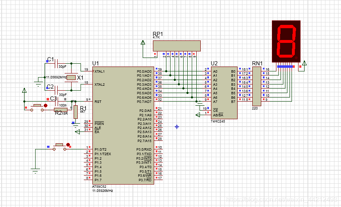Toggle the red latch dot on P1.0 button
This screenshot has width=341, height=207.
68,144
